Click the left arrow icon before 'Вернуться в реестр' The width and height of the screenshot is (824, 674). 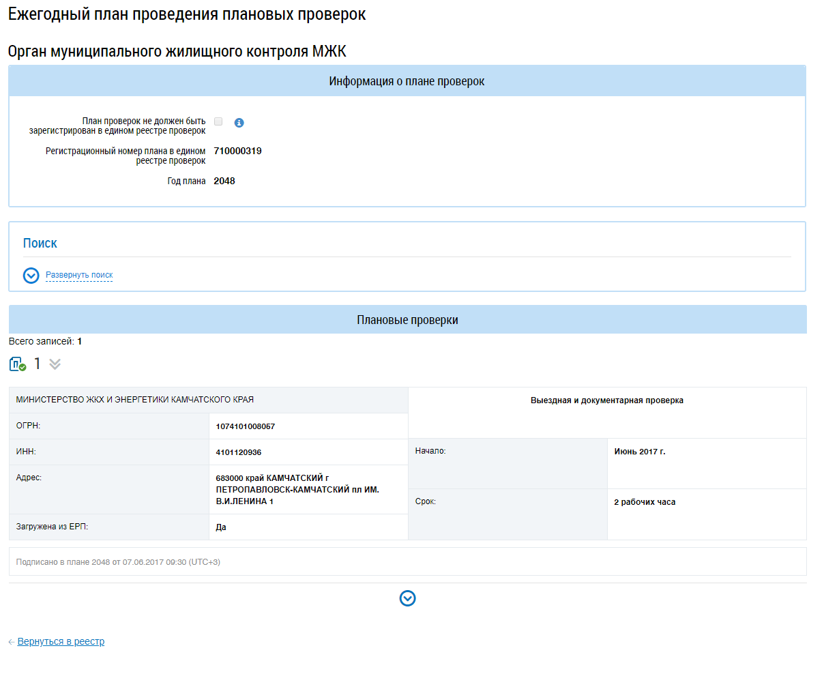coord(12,642)
